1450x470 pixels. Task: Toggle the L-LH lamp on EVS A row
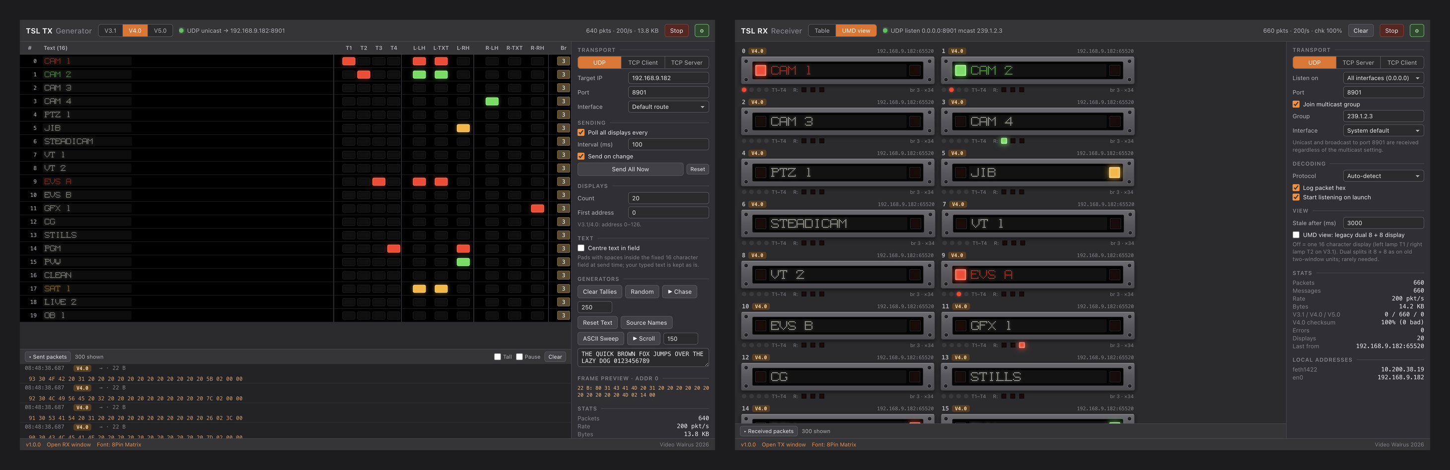tap(419, 181)
